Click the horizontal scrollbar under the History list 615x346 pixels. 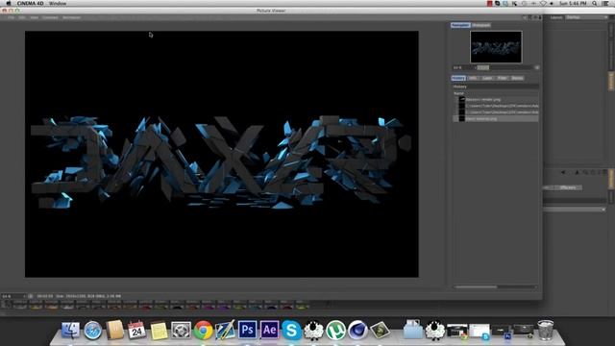[476, 287]
